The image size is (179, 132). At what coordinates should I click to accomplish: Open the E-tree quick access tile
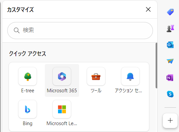coord(27,80)
